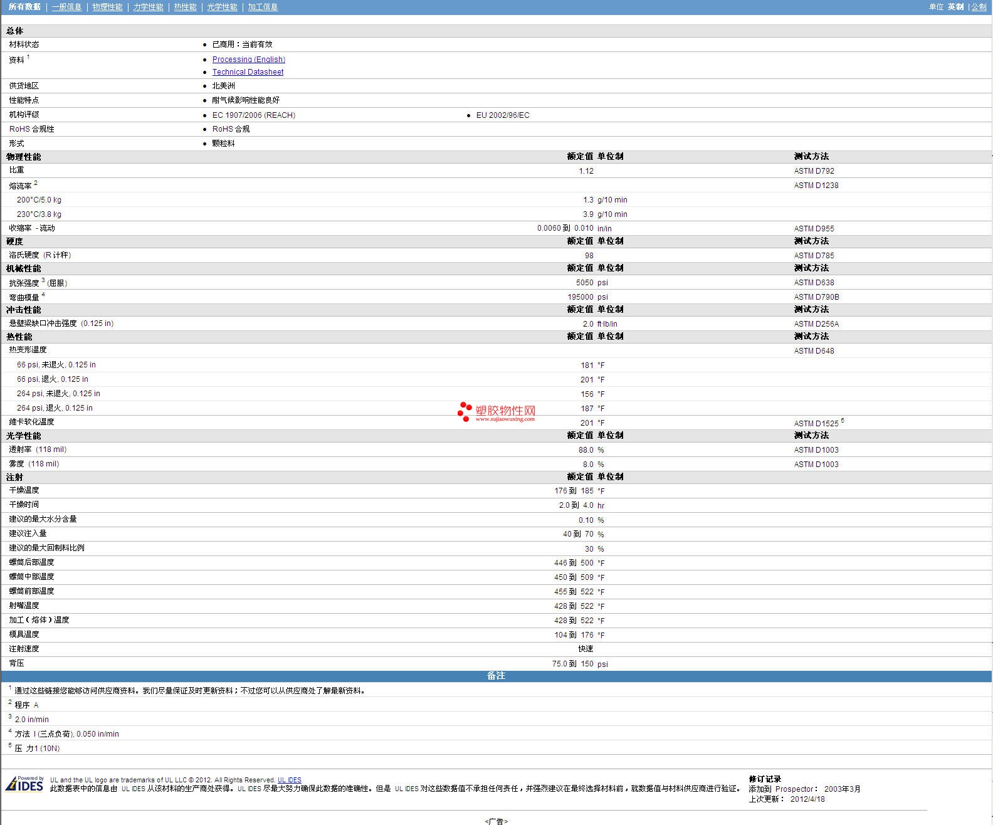Open the 所有数据 tab
993x825 pixels.
(x=24, y=7)
